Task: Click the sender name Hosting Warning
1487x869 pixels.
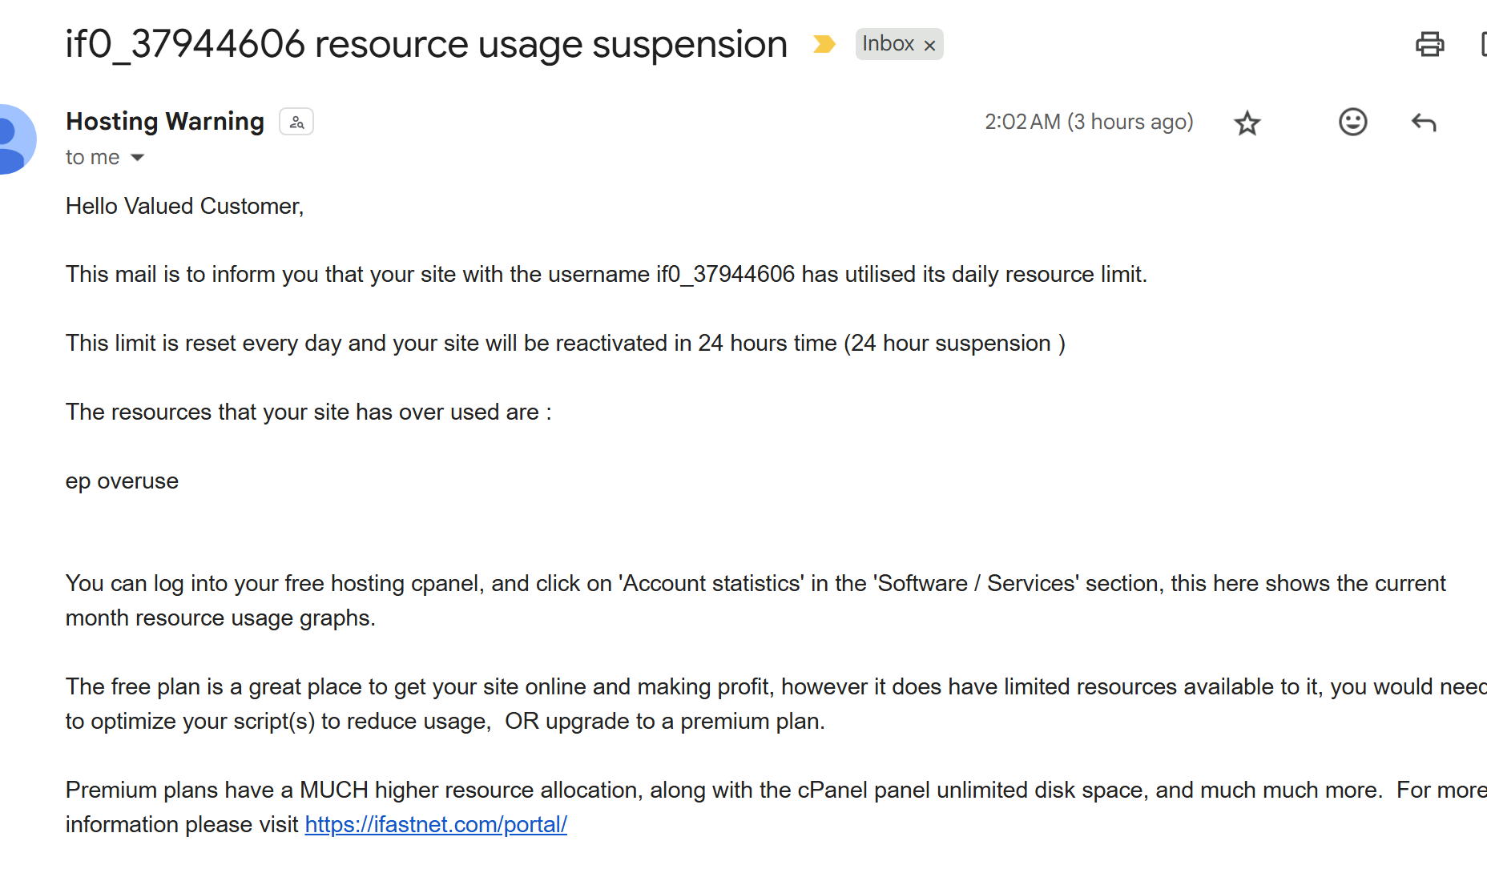Action: (165, 121)
